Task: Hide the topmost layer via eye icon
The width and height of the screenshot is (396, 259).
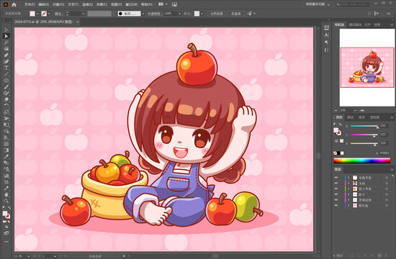Action: (x=336, y=178)
